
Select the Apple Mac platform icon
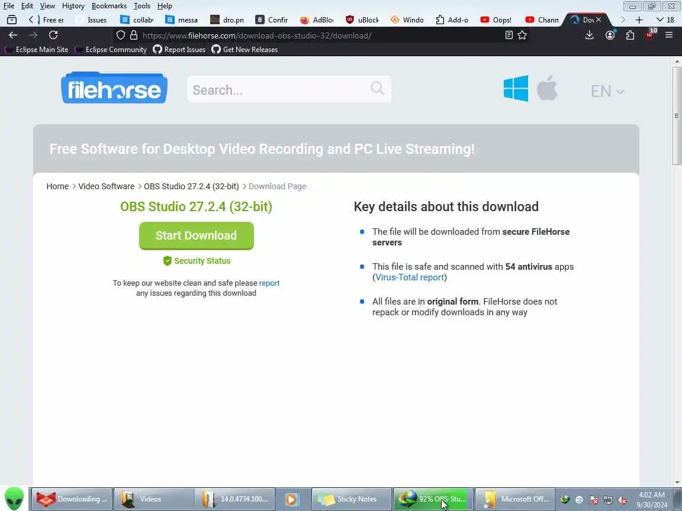point(547,88)
